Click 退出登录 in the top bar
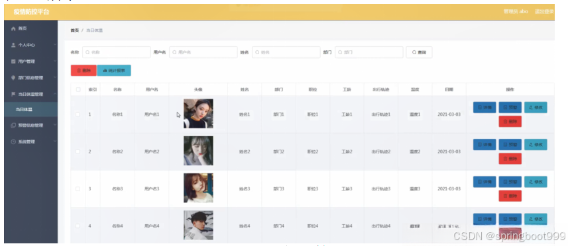Screen dimensions: 568x246 coord(544,11)
